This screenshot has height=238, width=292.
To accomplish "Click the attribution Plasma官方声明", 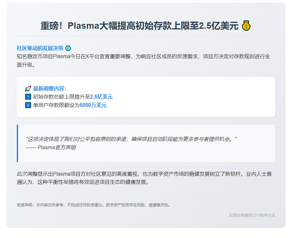I will pos(57,148).
